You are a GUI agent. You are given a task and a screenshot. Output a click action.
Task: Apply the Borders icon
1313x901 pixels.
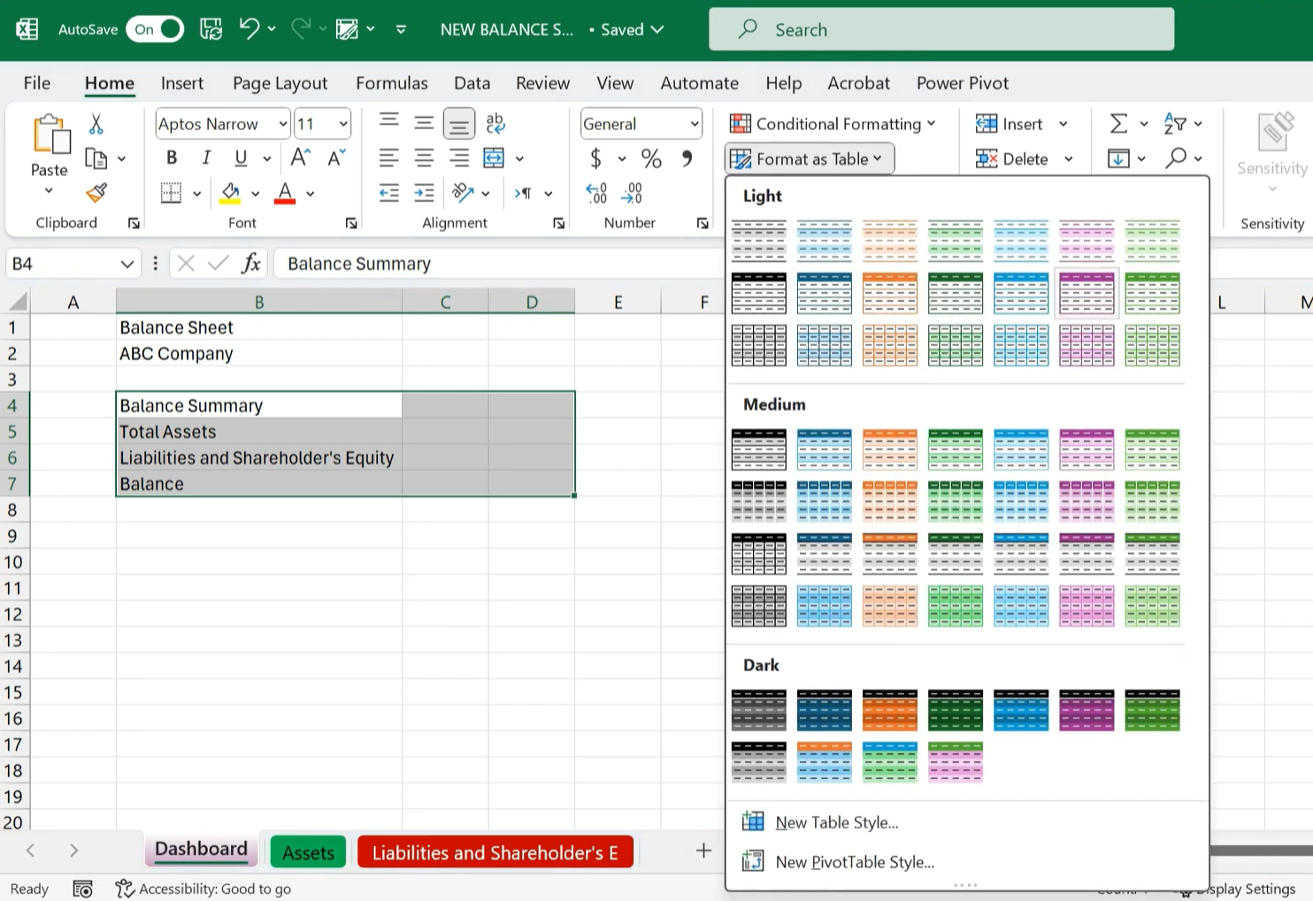[172, 193]
